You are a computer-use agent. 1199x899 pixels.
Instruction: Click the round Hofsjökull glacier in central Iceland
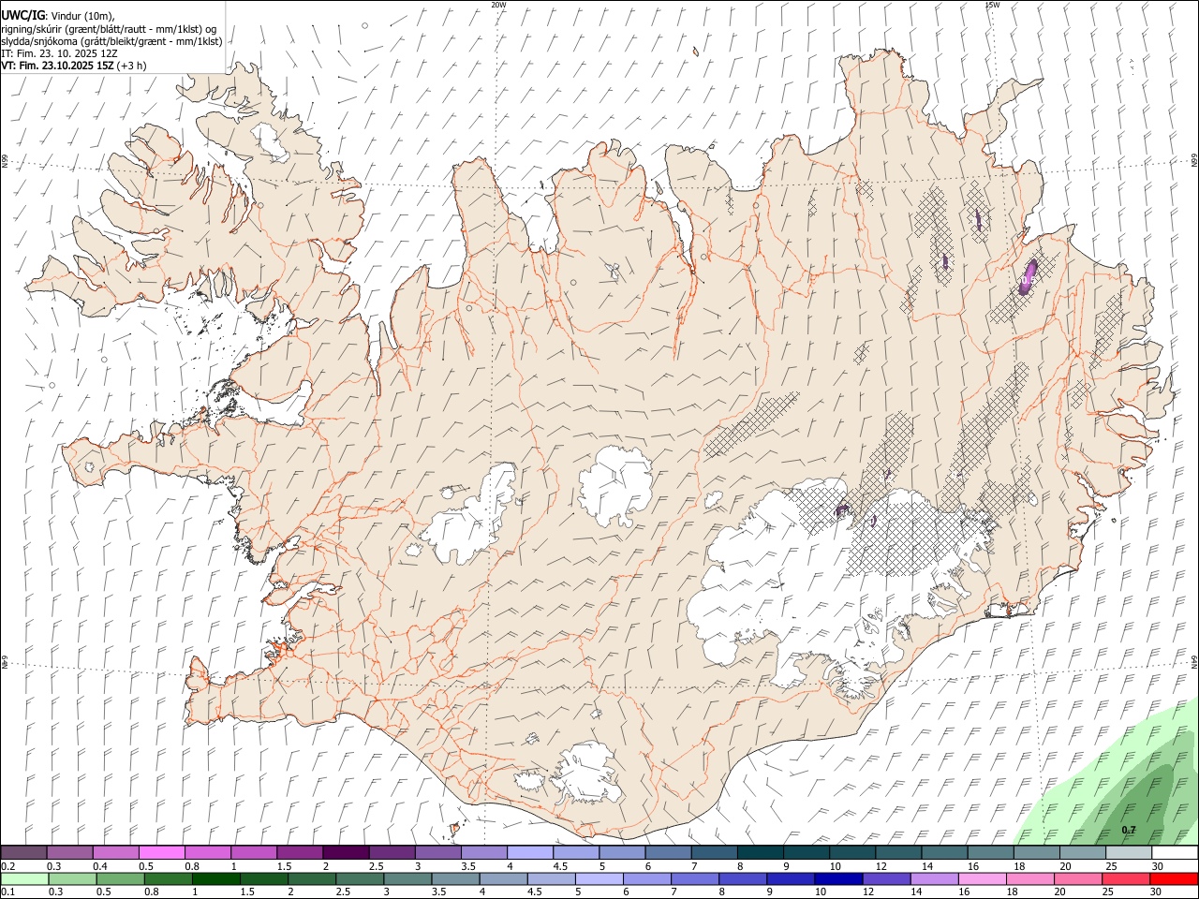coord(615,487)
